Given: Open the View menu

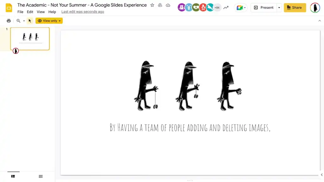Looking at the screenshot, I should pyautogui.click(x=41, y=12).
